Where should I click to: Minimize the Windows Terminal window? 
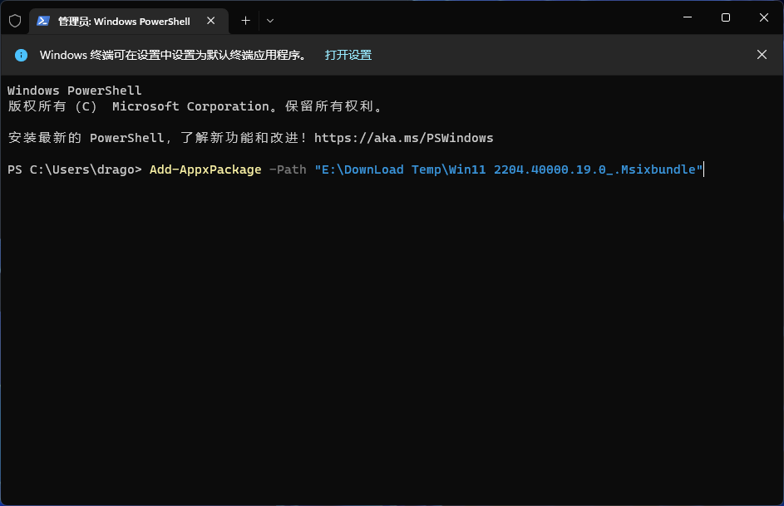[687, 17]
